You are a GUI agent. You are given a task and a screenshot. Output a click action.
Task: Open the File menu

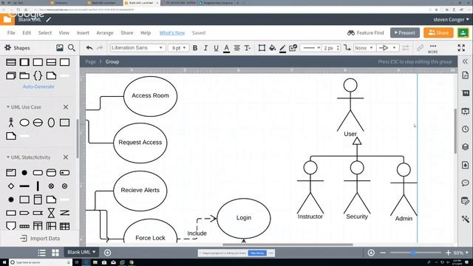(x=11, y=33)
